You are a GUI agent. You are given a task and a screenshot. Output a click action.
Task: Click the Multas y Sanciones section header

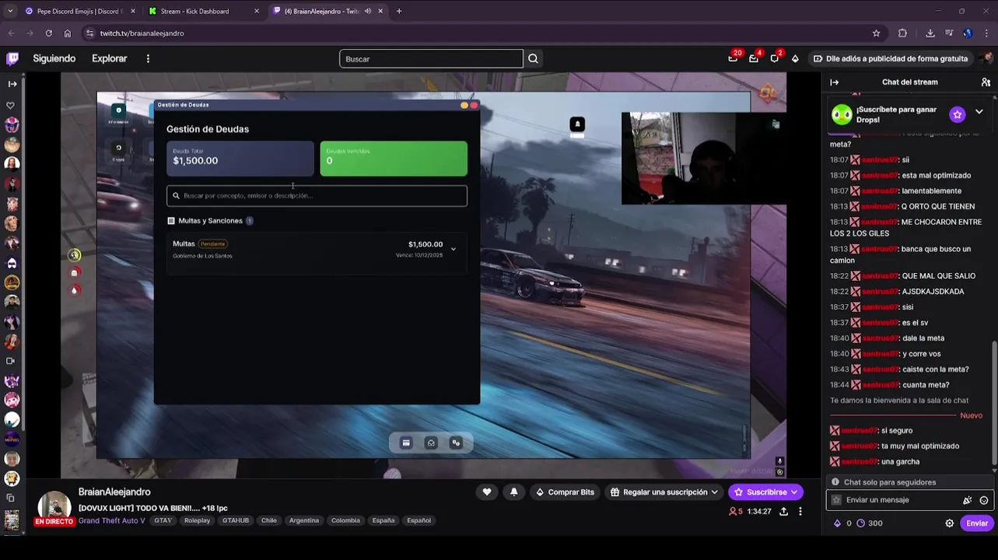pos(211,221)
